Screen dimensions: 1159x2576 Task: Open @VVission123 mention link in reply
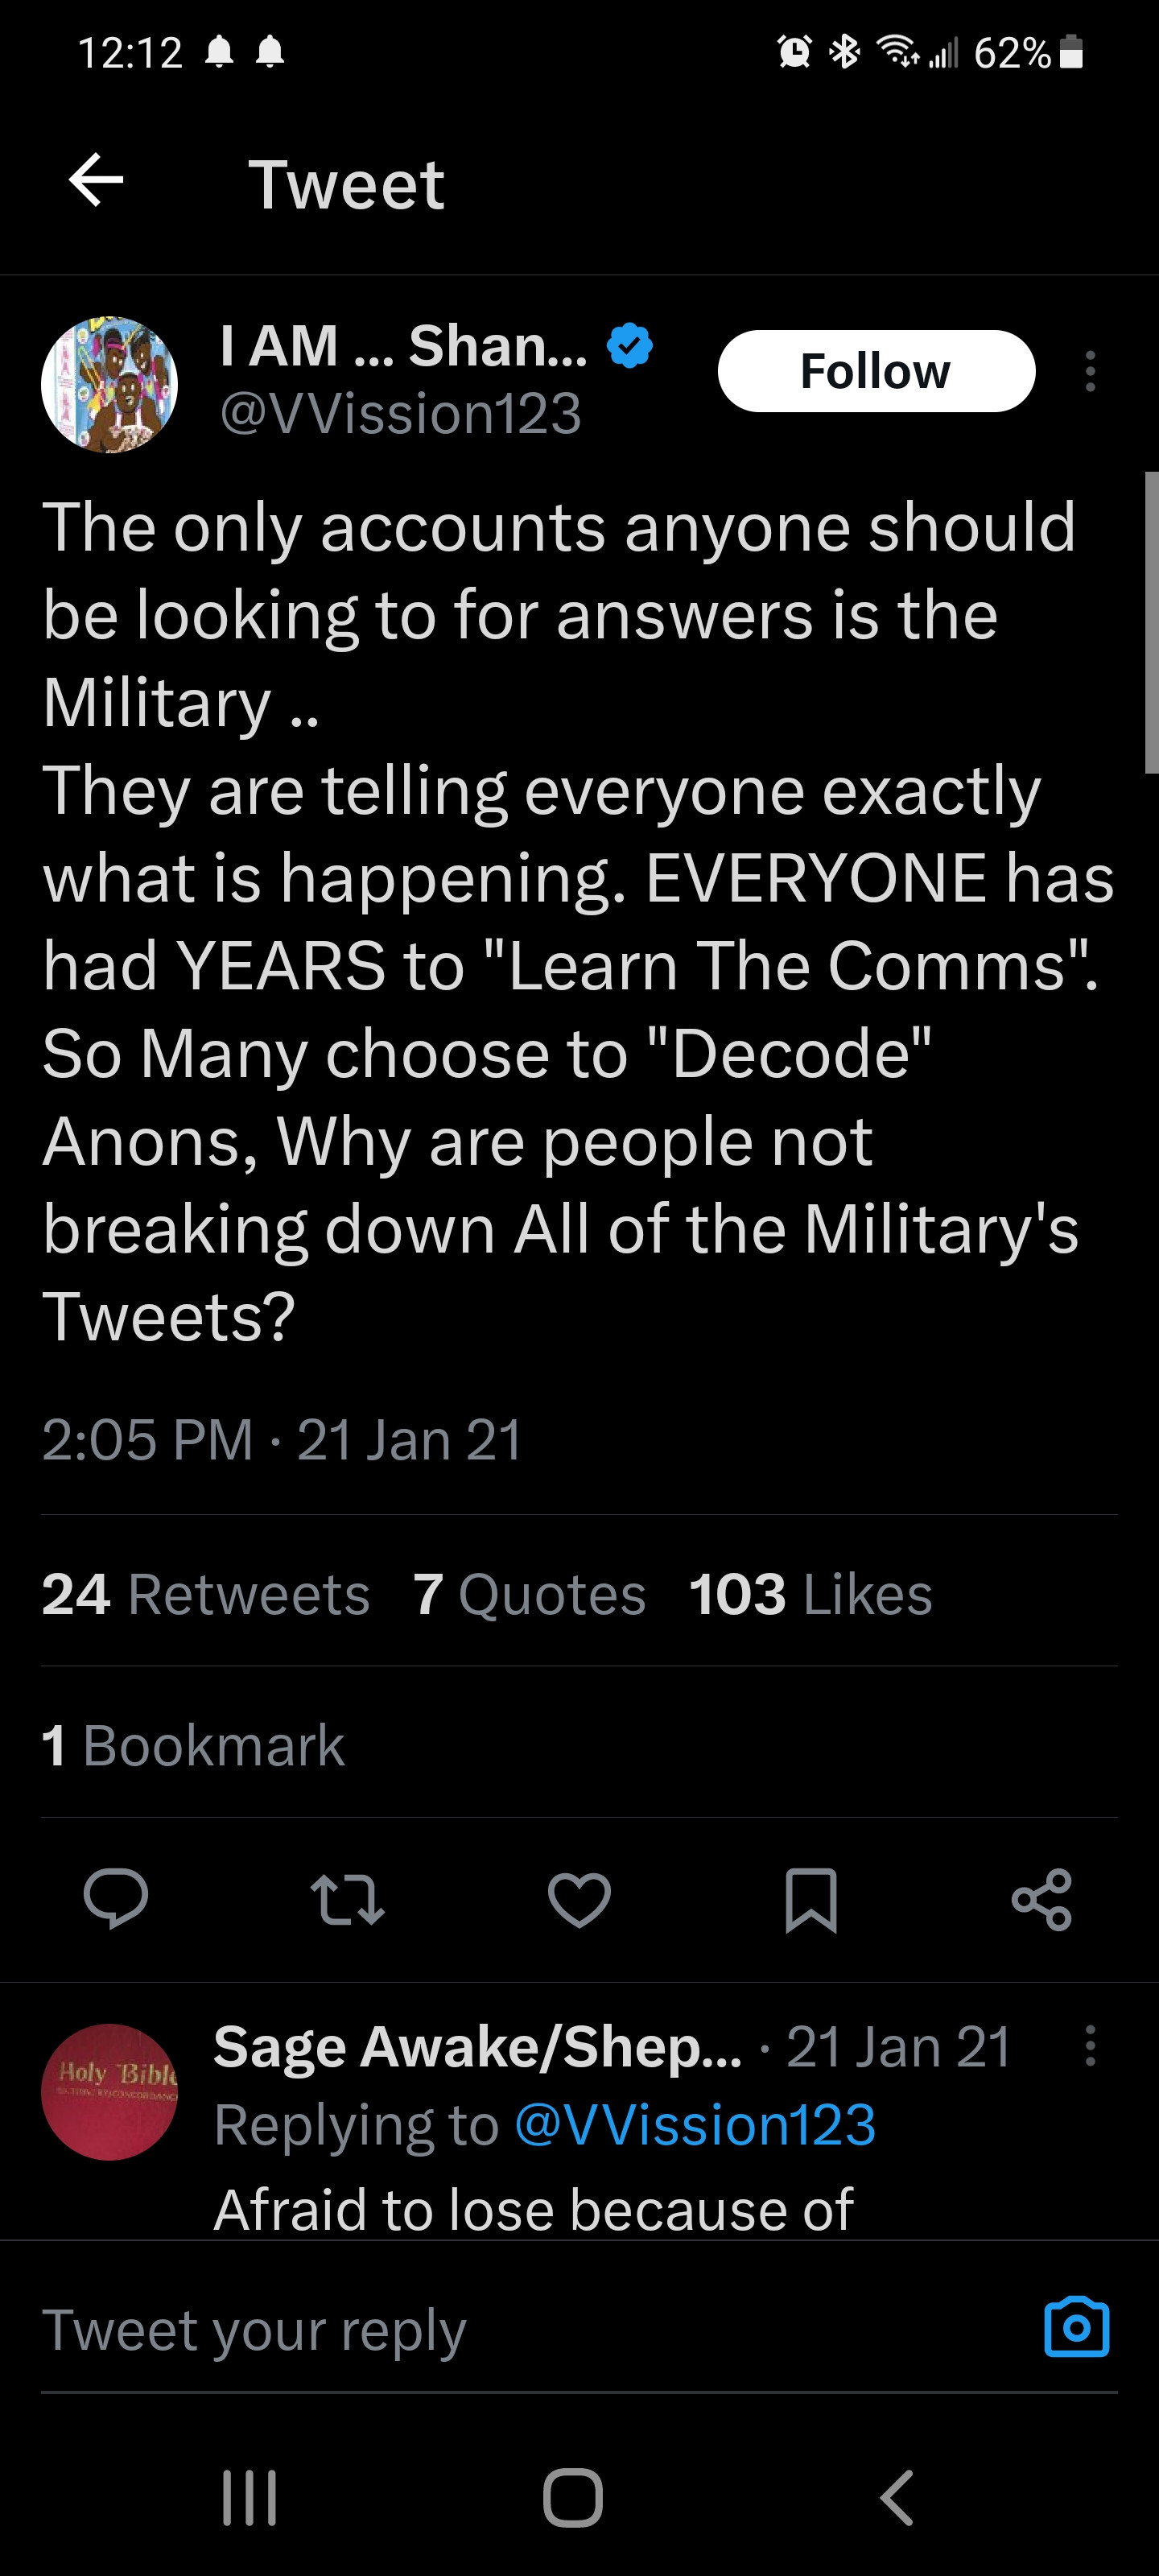(x=695, y=2124)
